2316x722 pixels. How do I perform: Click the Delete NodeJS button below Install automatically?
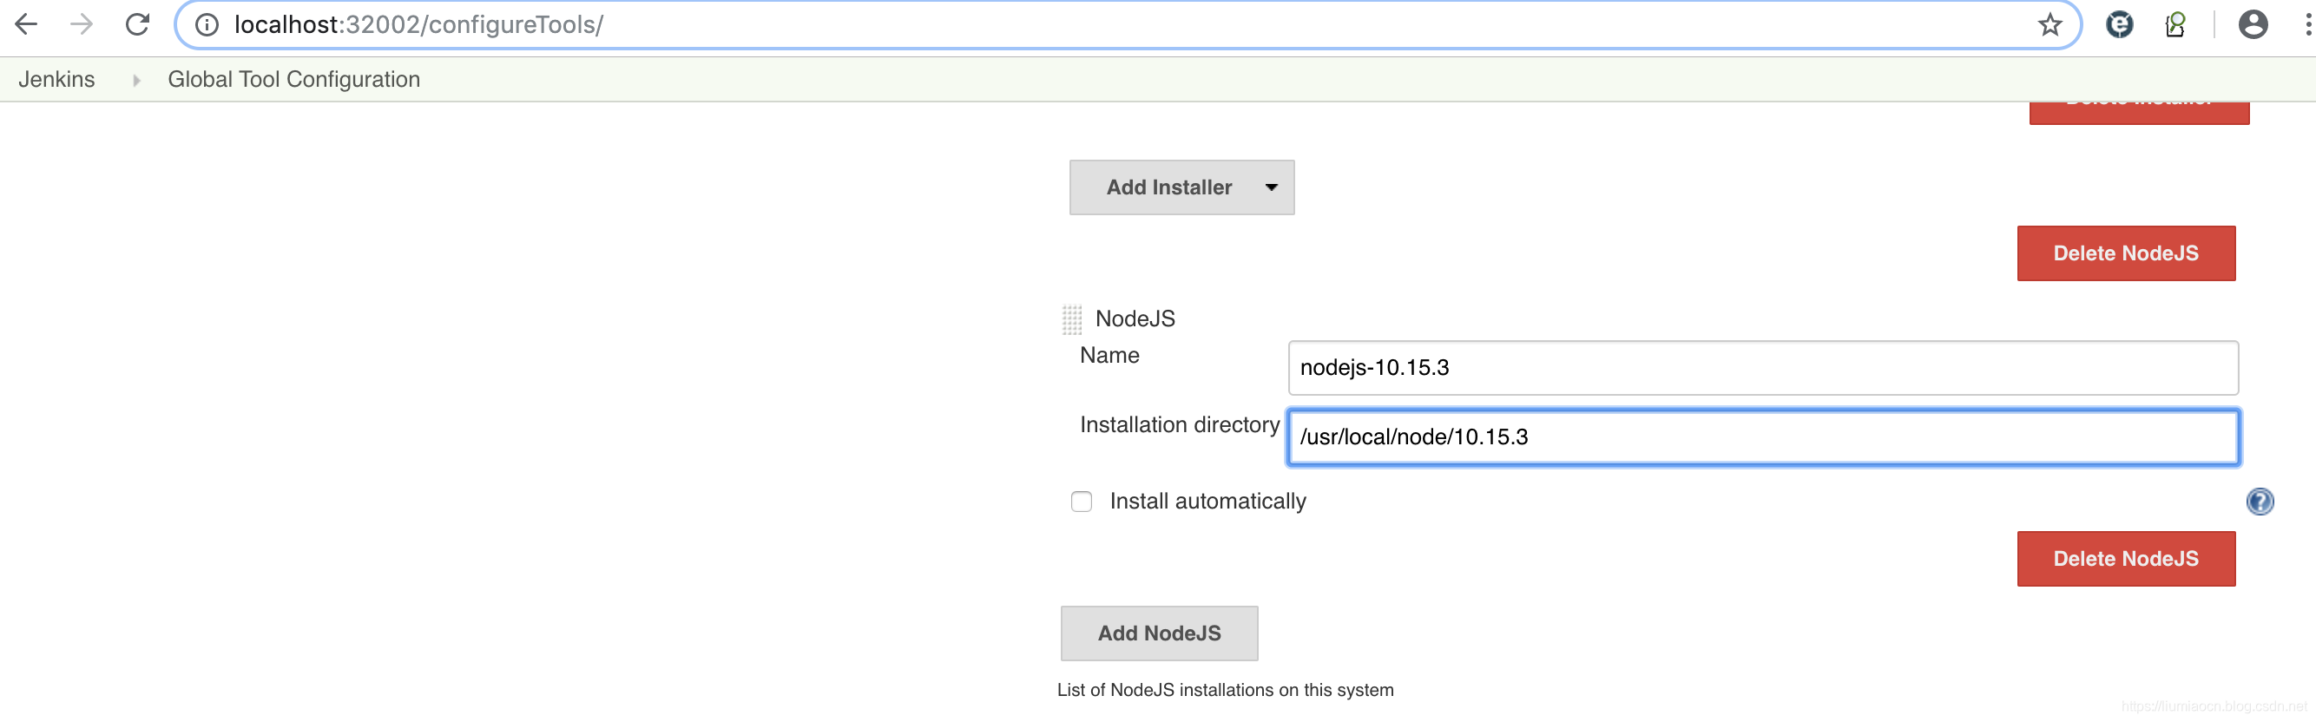[x=2125, y=559]
